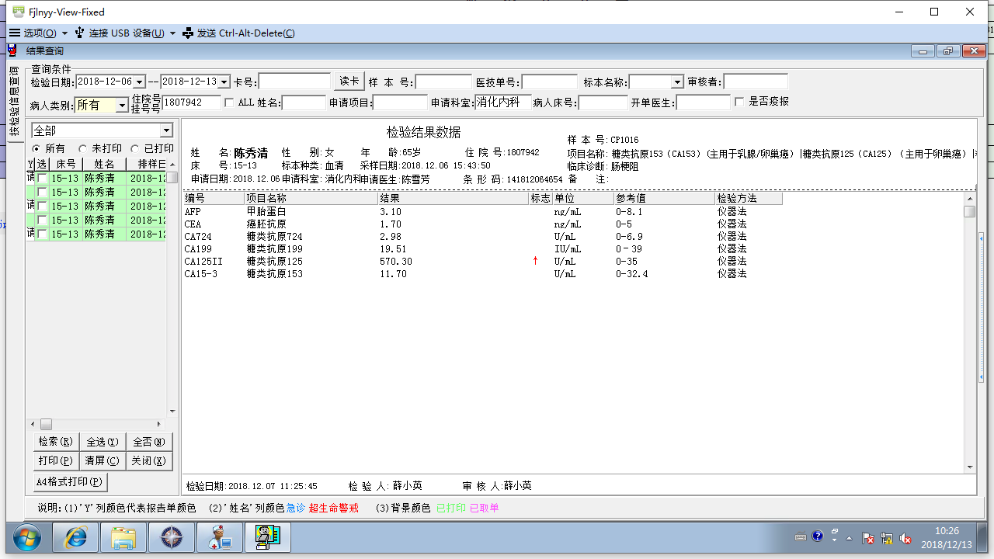This screenshot has height=559, width=994.
Task: Show hidden system tray icons
Action: tap(850, 538)
